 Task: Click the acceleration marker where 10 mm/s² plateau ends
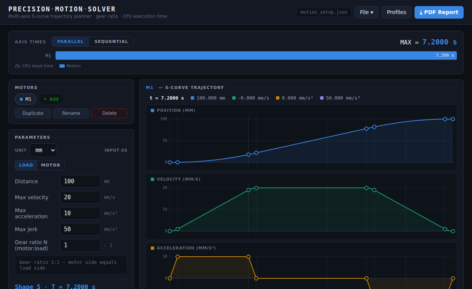[x=249, y=257]
